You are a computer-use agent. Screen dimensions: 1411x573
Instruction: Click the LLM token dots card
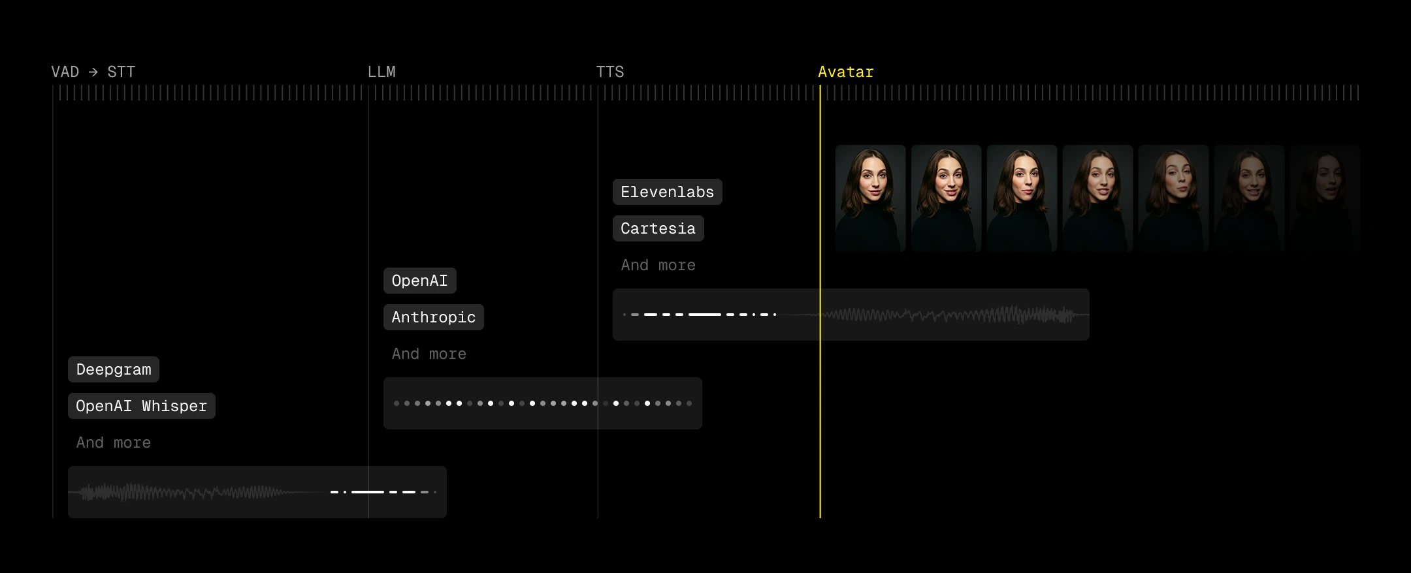(x=543, y=403)
